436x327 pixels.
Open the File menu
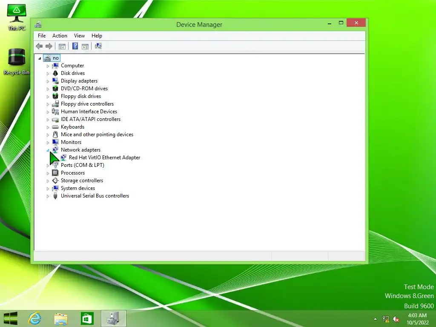coord(42,36)
